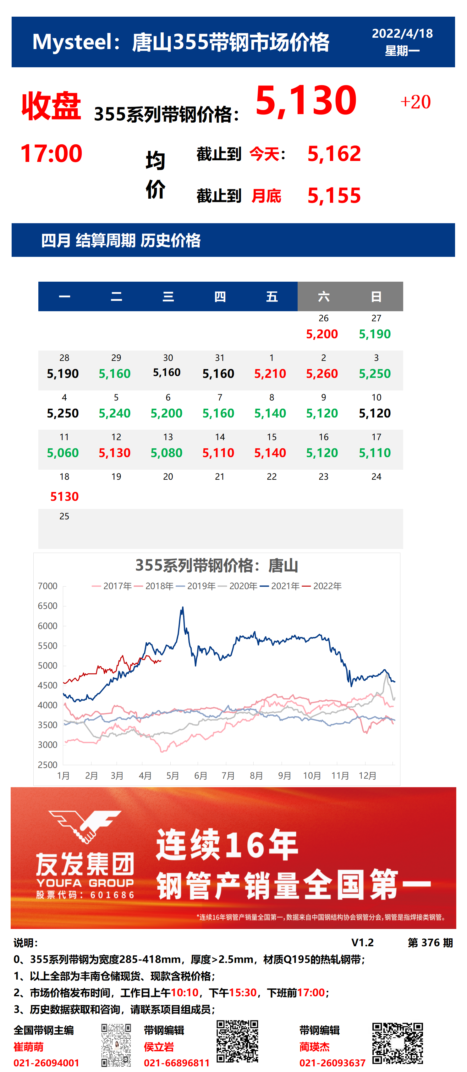
Task: Click the QR code beside 崔萌萌
Action: (x=117, y=1045)
